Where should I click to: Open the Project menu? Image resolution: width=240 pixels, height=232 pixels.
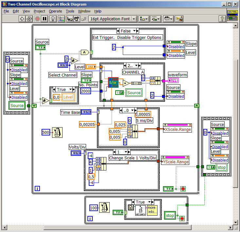pos(40,11)
